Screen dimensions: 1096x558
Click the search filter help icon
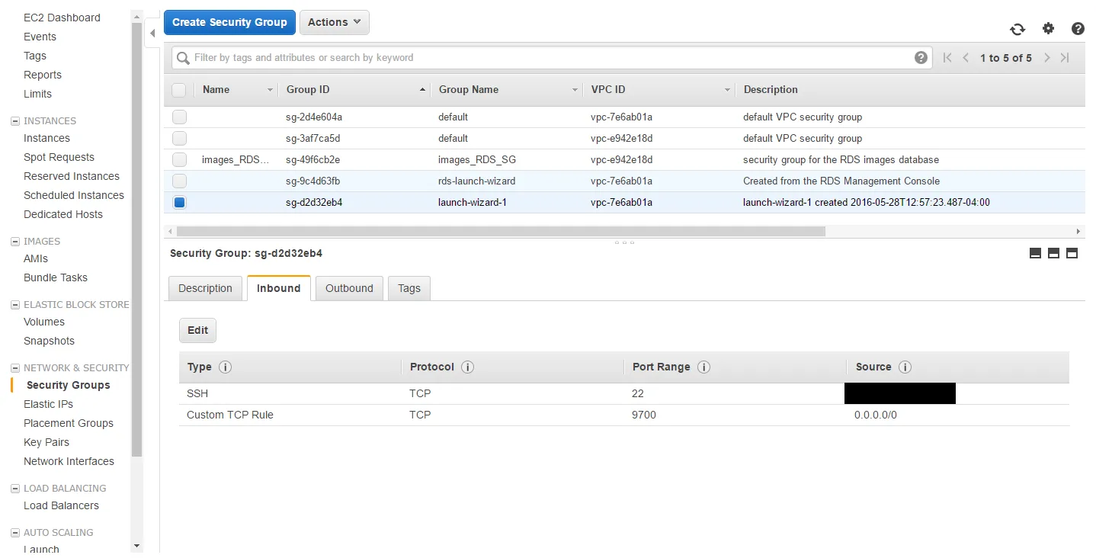(x=921, y=58)
